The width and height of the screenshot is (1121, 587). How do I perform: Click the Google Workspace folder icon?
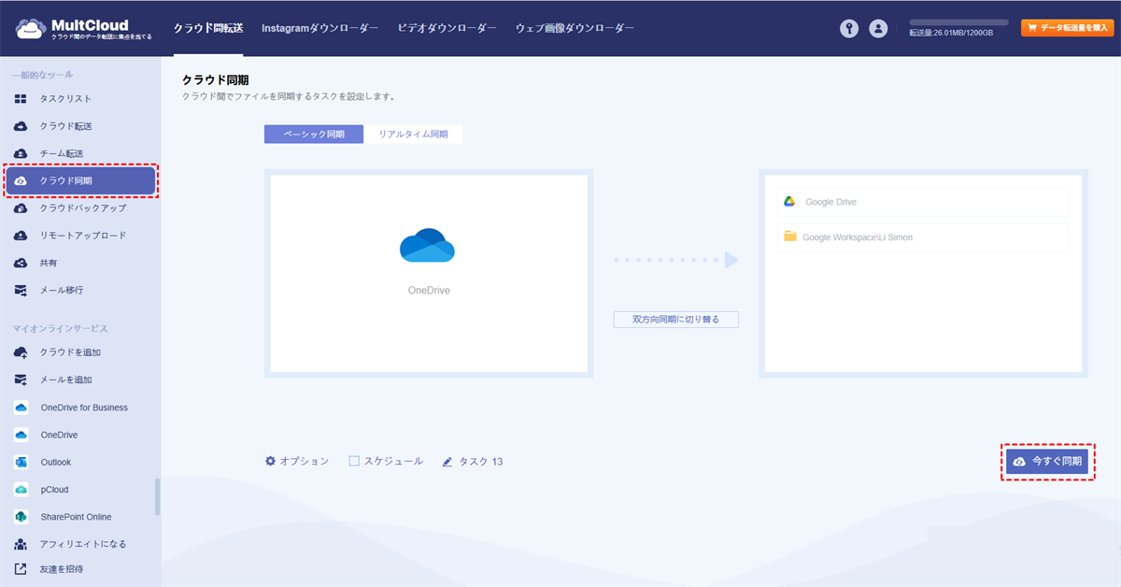(790, 237)
